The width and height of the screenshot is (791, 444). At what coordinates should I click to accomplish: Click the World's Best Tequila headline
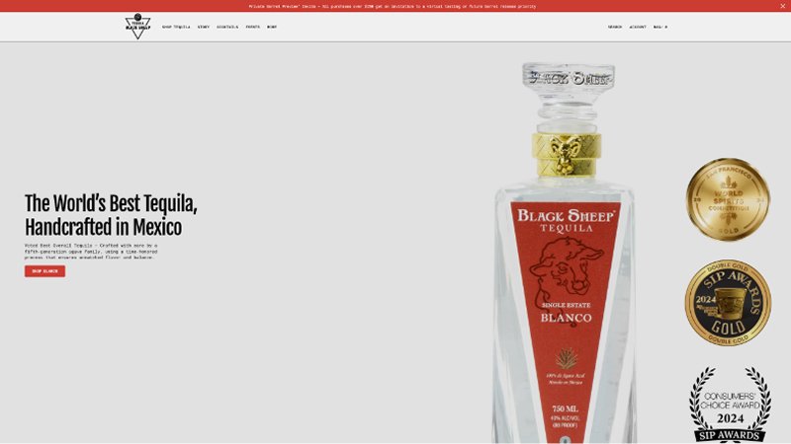pos(111,215)
